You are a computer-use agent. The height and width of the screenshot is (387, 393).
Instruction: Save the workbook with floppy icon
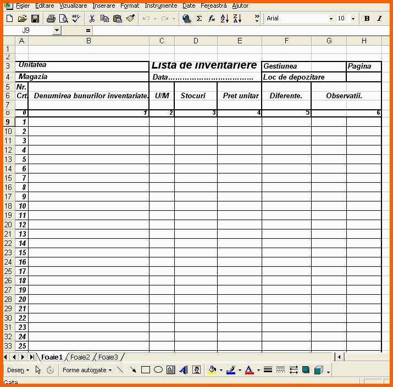tap(35, 18)
